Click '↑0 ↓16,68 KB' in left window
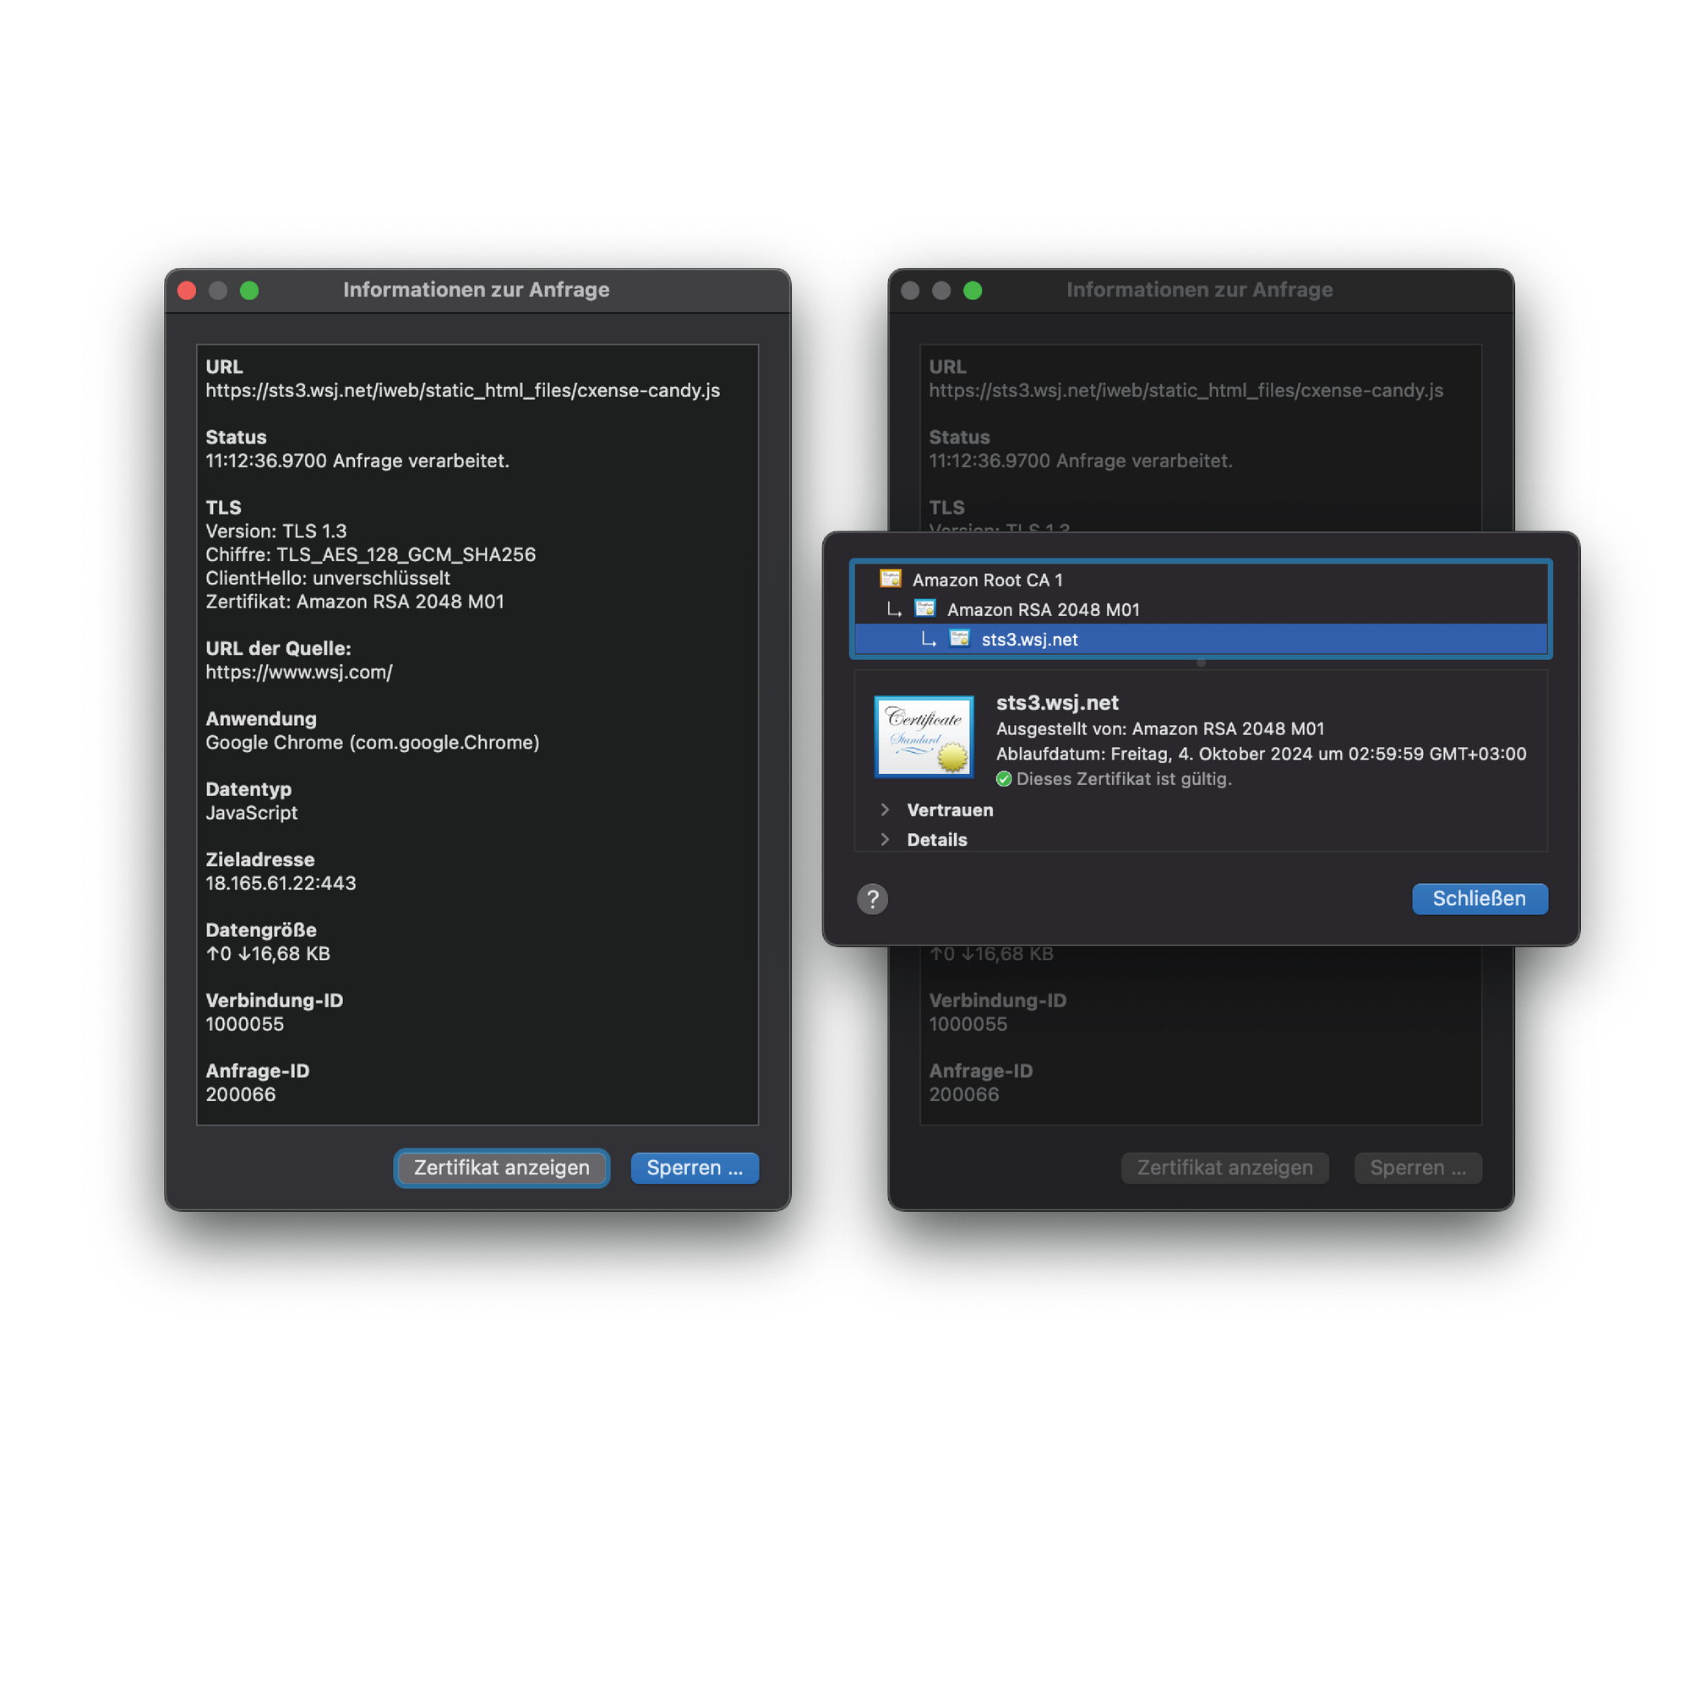Viewport: 1690px width, 1690px height. click(269, 953)
